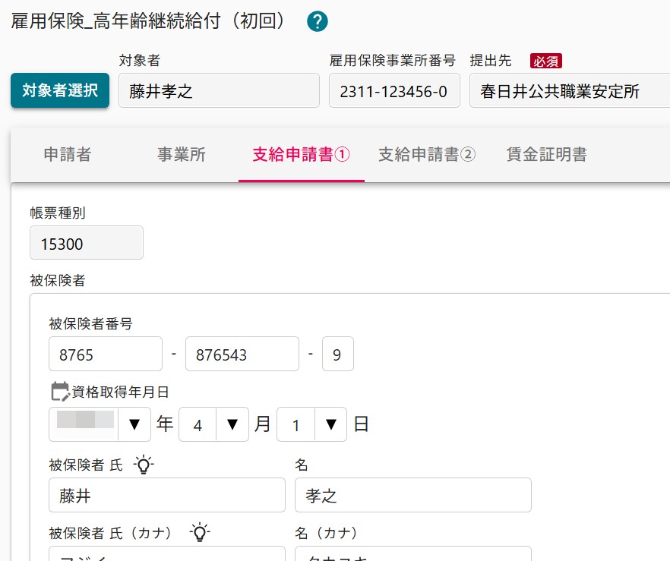Click the 被保険者番号 check digit field 9
Screen dimensions: 670x561
[x=337, y=354]
